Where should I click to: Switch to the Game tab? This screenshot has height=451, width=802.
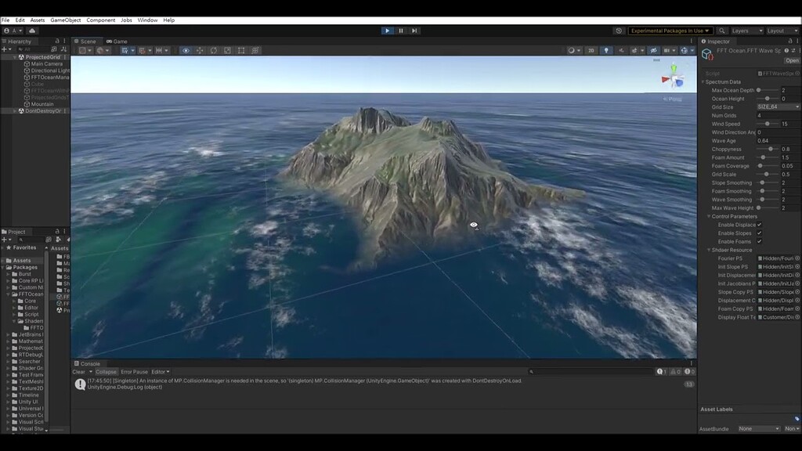click(x=116, y=41)
